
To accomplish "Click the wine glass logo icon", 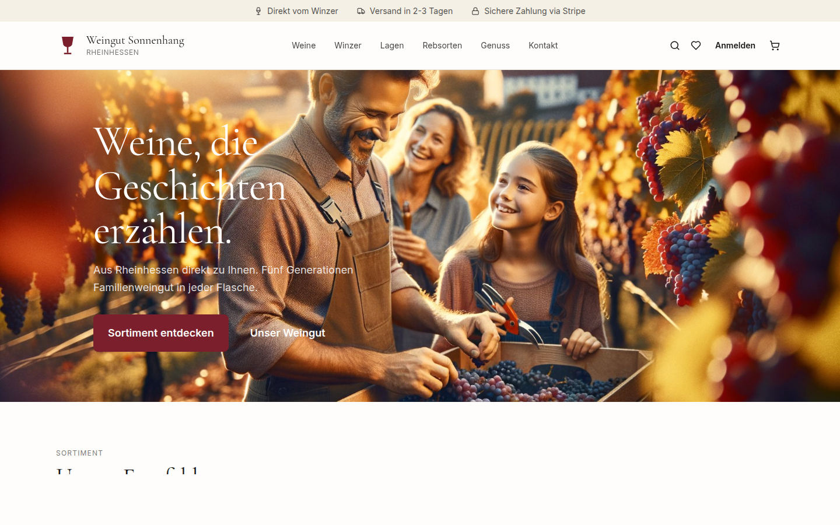I will tap(68, 45).
